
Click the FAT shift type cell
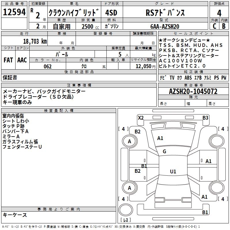click(x=8, y=60)
